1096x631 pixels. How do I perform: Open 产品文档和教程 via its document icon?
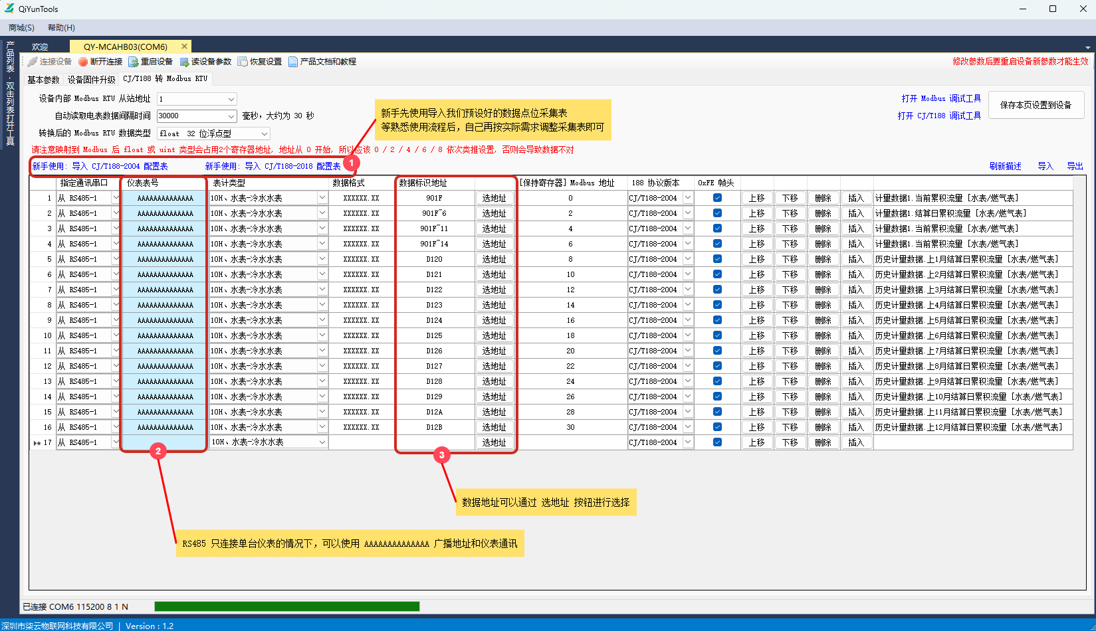point(292,61)
